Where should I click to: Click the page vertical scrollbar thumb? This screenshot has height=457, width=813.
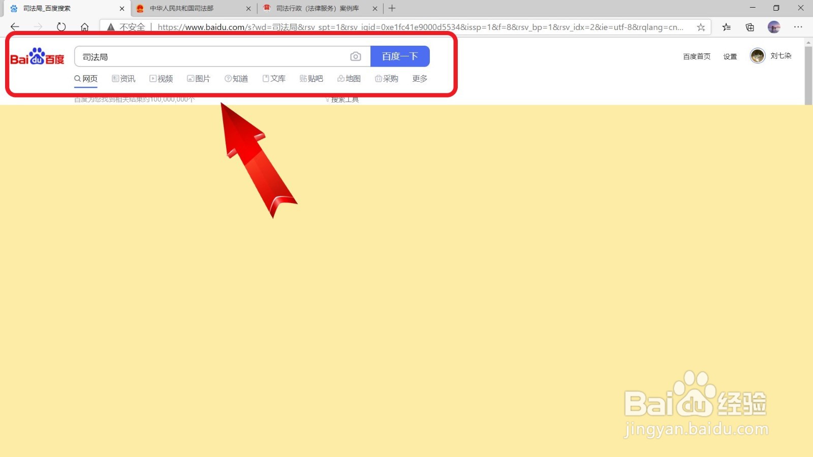tap(808, 75)
